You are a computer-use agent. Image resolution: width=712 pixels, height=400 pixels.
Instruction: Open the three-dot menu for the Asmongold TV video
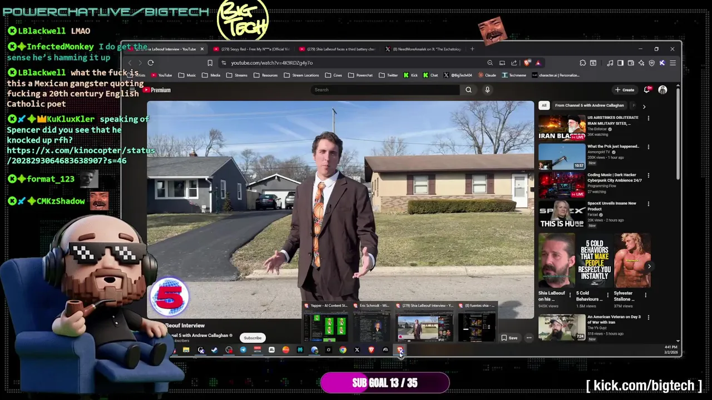[648, 147]
